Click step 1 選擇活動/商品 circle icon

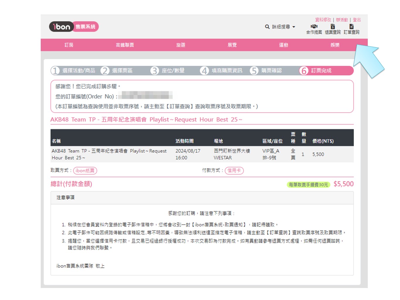point(55,71)
